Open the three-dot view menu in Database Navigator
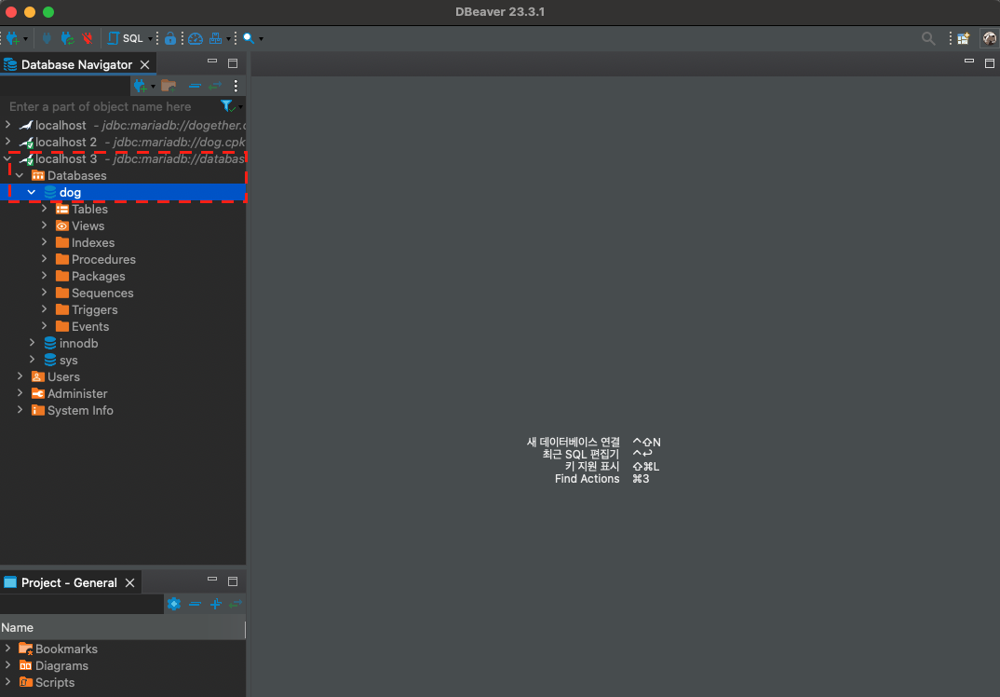 pyautogui.click(x=236, y=86)
